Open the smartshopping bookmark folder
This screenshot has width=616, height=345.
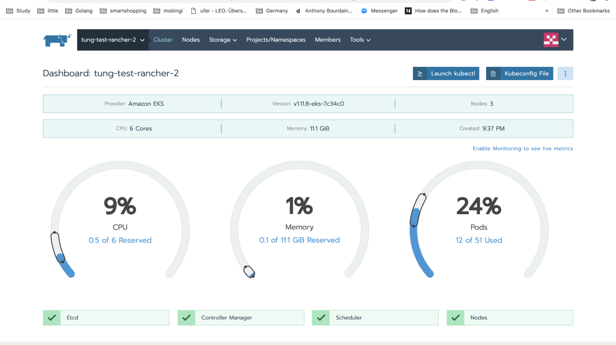point(123,10)
